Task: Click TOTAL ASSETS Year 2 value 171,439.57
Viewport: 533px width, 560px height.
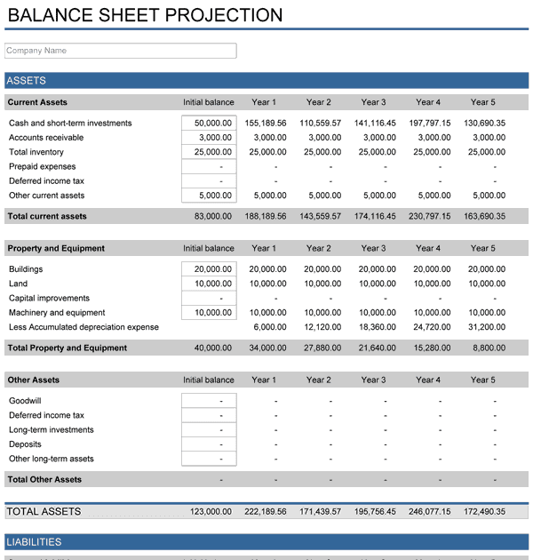Action: (x=320, y=512)
